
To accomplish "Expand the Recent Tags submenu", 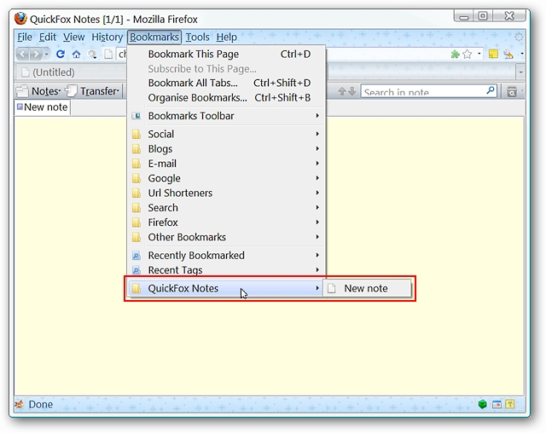I will [x=226, y=270].
